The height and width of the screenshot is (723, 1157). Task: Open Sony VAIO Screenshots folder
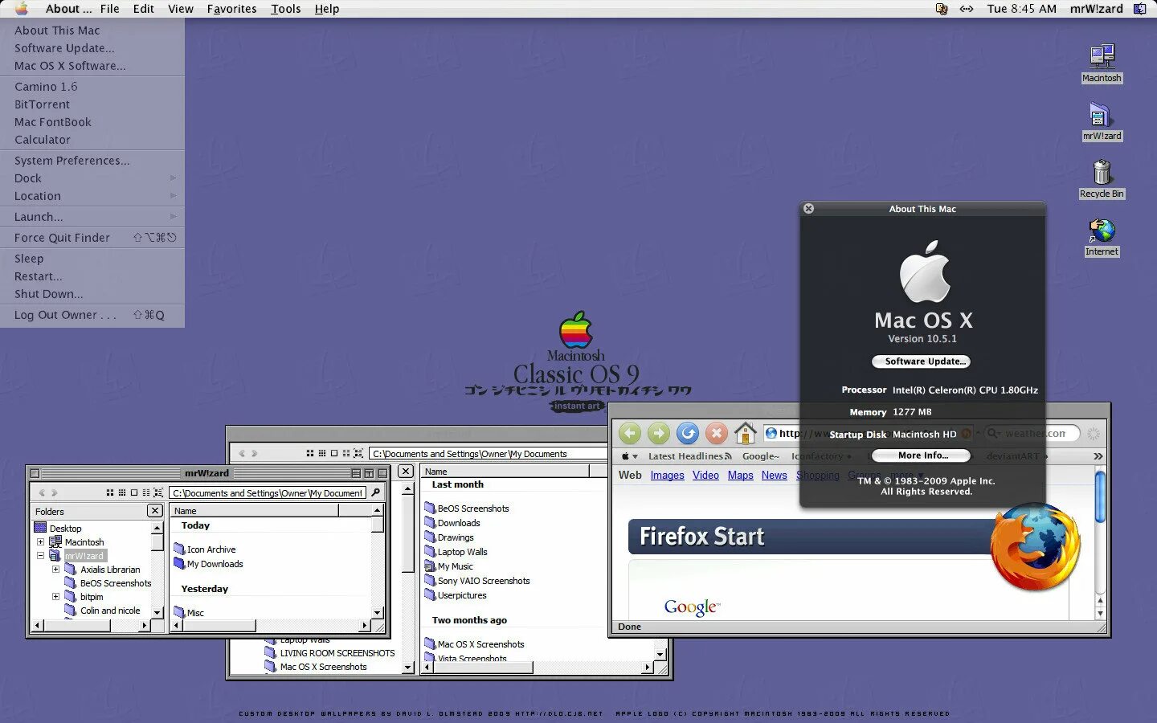pyautogui.click(x=477, y=581)
